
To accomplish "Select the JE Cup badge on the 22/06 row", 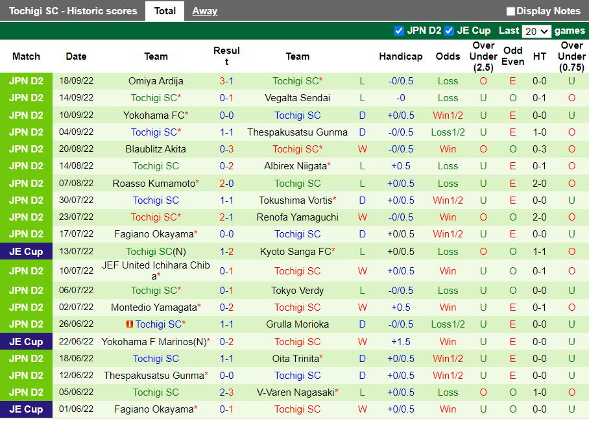I will [26, 341].
